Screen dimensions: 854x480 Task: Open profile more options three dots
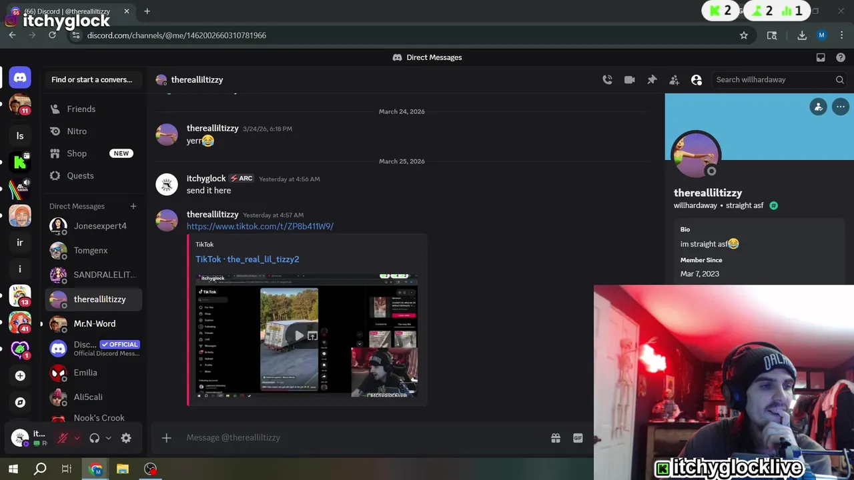pyautogui.click(x=841, y=107)
